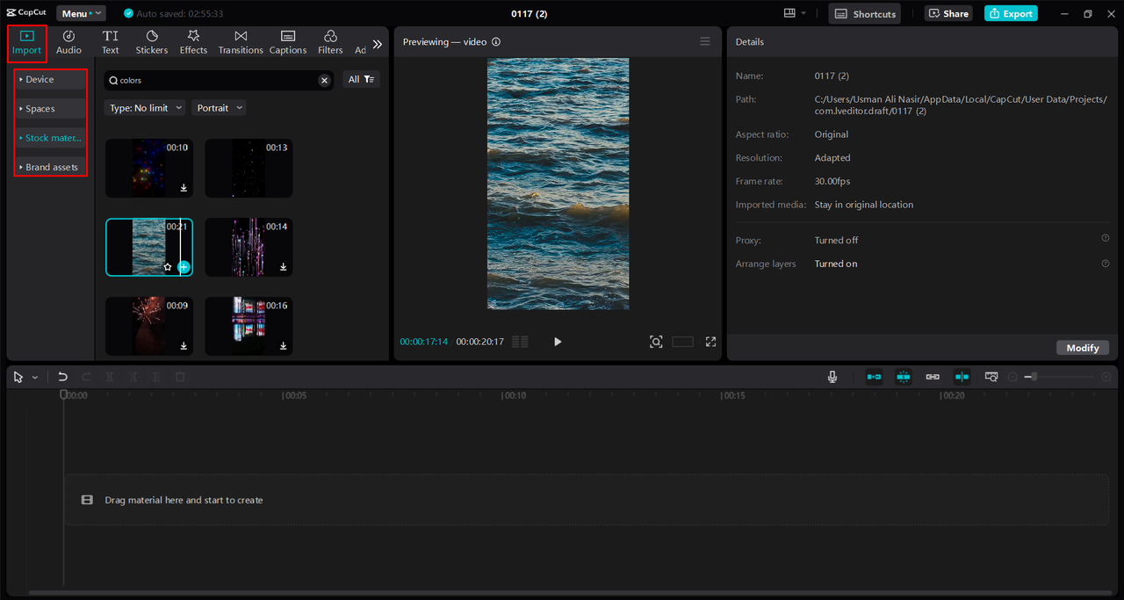The height and width of the screenshot is (600, 1124).
Task: Click the preview focus zoom icon
Action: pyautogui.click(x=656, y=342)
